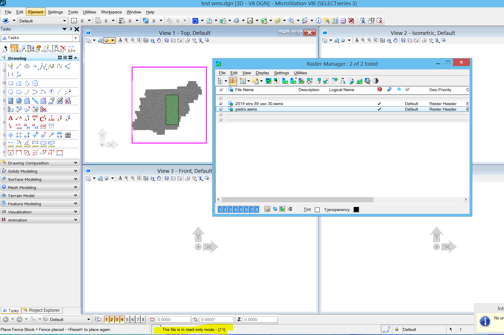Select the Place Fence tool in Tasks
The width and height of the screenshot is (504, 335).
14,48
